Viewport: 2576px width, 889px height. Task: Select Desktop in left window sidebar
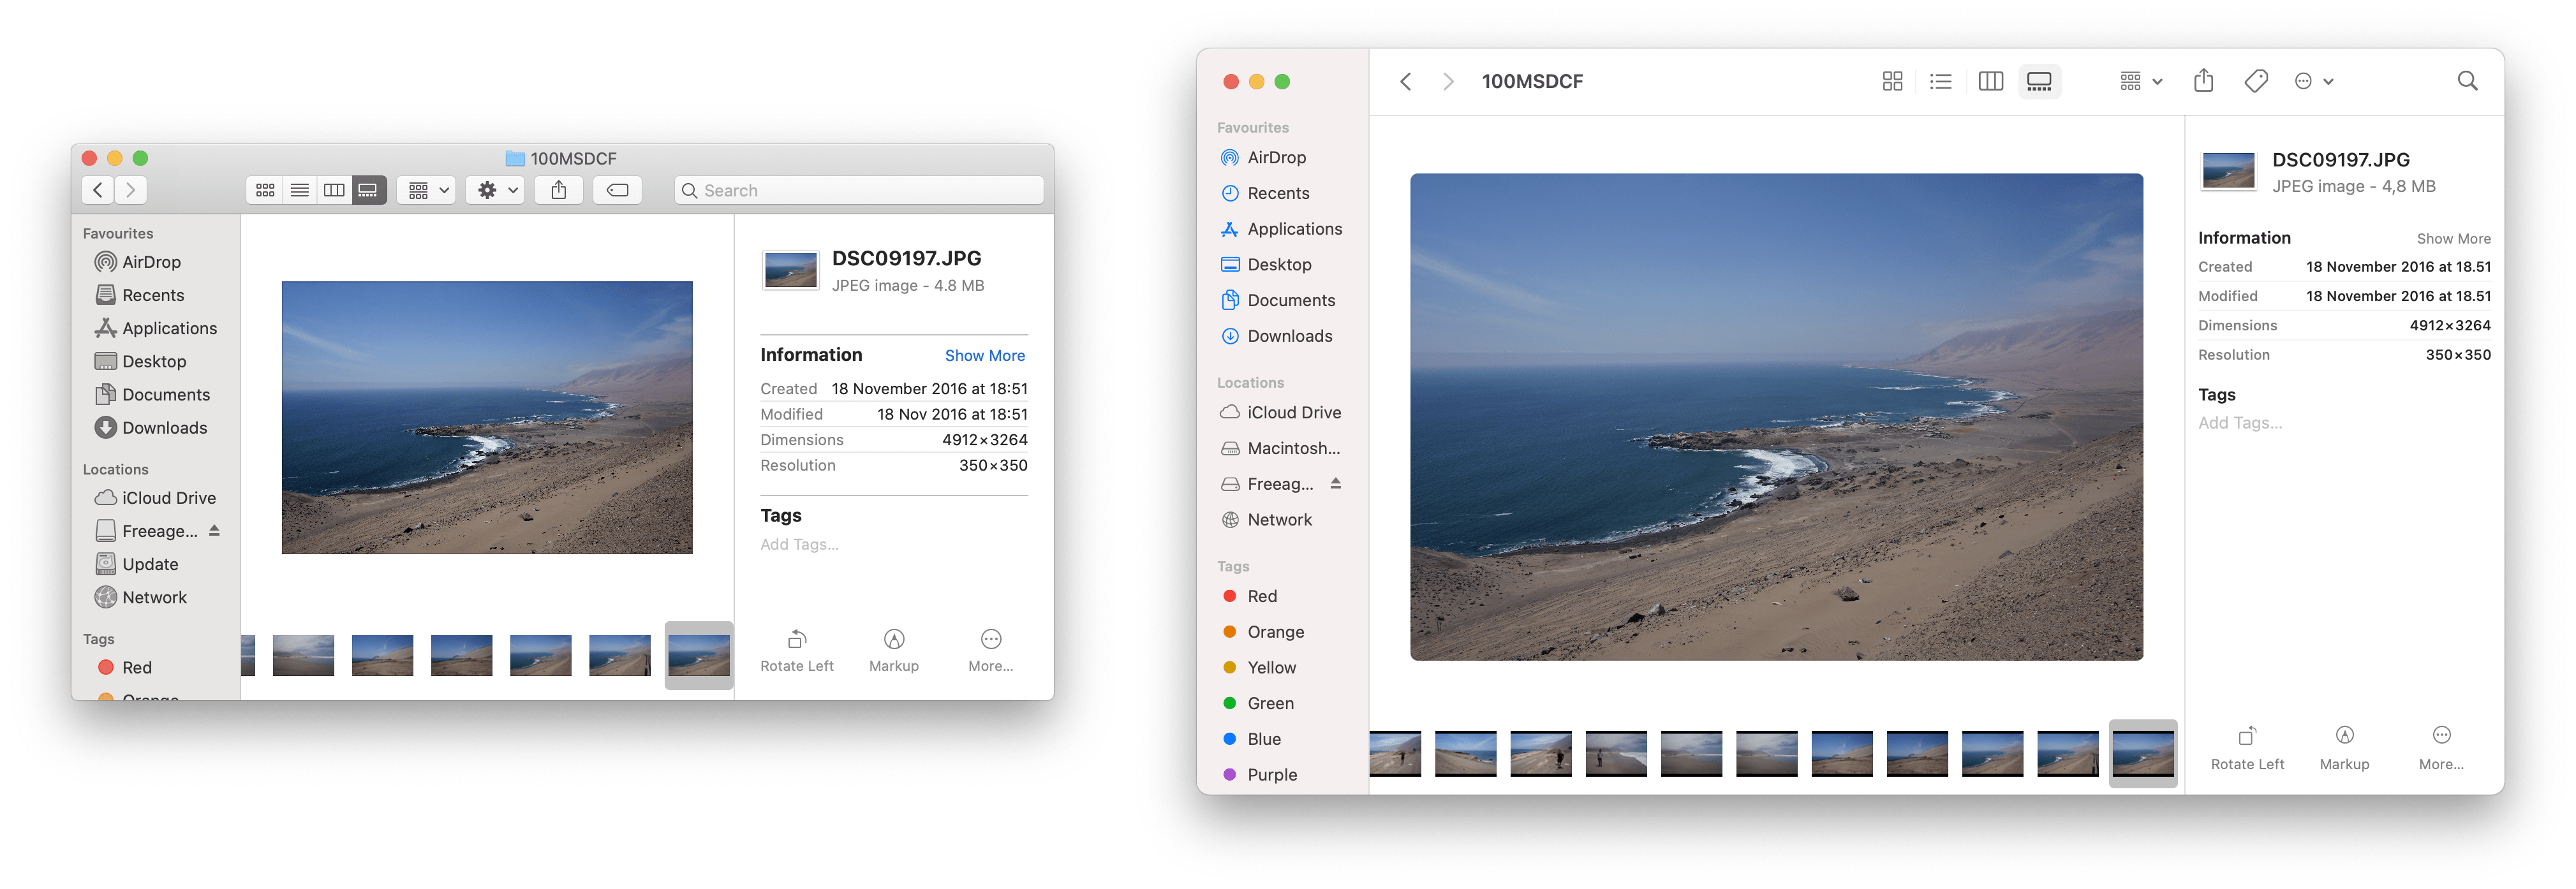pyautogui.click(x=140, y=361)
